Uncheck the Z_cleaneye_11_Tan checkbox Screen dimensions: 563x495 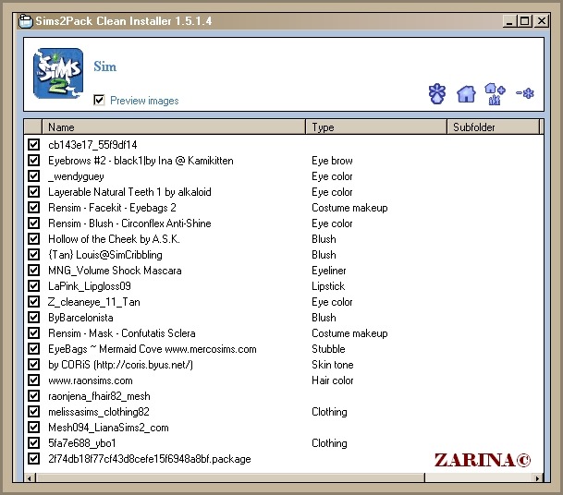click(34, 302)
